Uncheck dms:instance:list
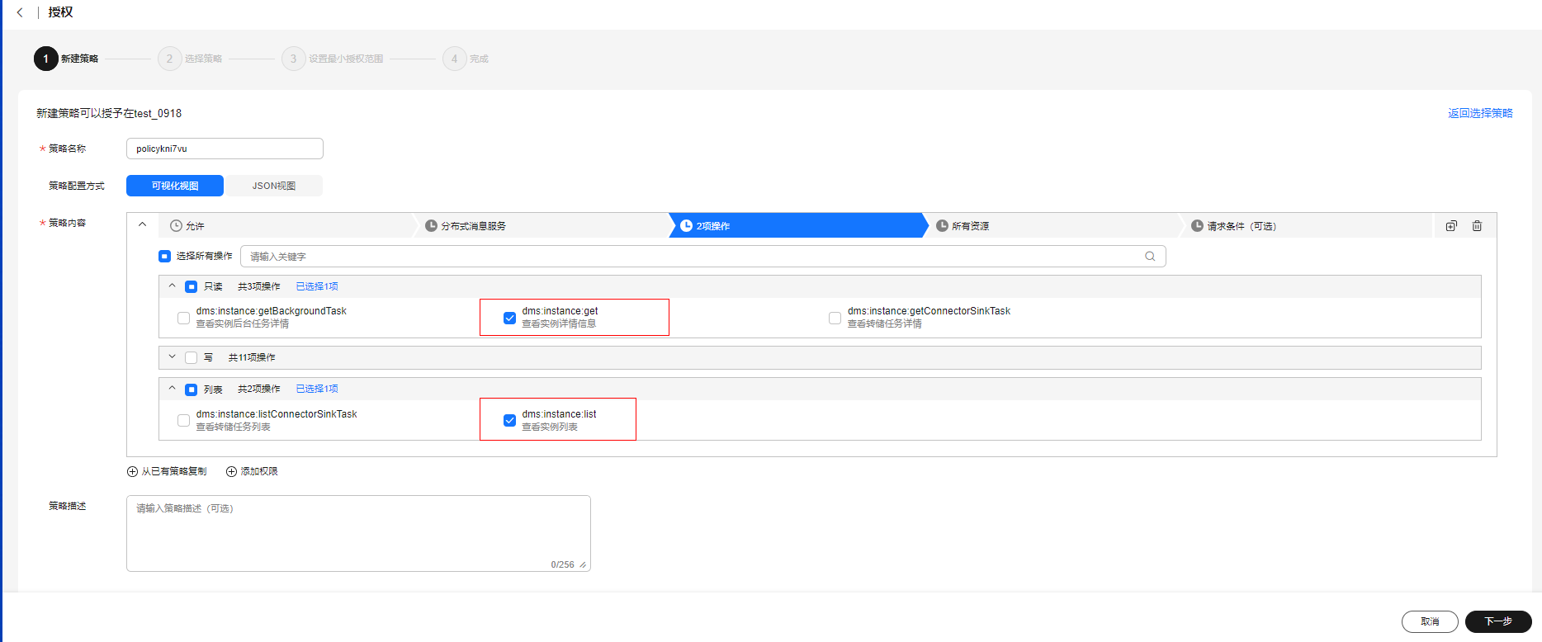The height and width of the screenshot is (642, 1542). tap(509, 421)
